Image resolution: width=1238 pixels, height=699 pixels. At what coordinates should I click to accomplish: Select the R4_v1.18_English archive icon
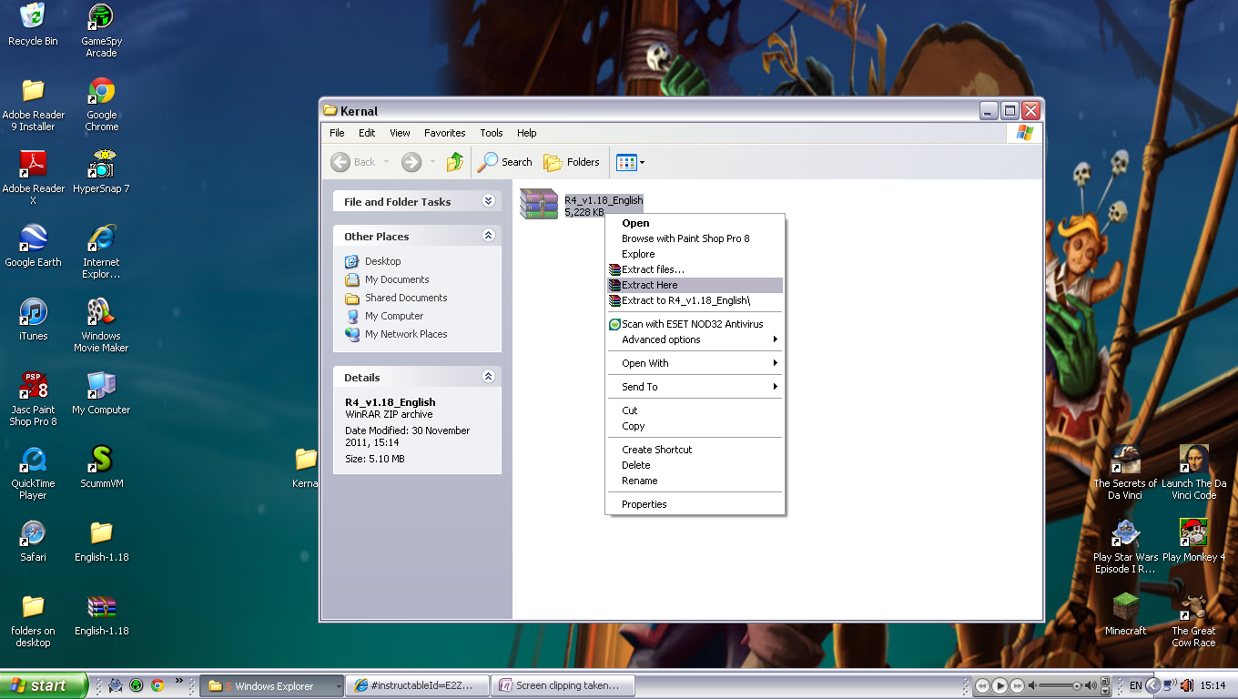tap(538, 204)
